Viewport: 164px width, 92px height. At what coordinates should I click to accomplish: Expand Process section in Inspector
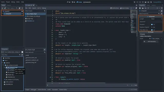(142, 34)
